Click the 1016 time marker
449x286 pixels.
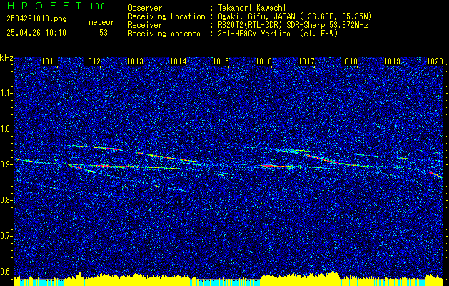click(x=263, y=61)
